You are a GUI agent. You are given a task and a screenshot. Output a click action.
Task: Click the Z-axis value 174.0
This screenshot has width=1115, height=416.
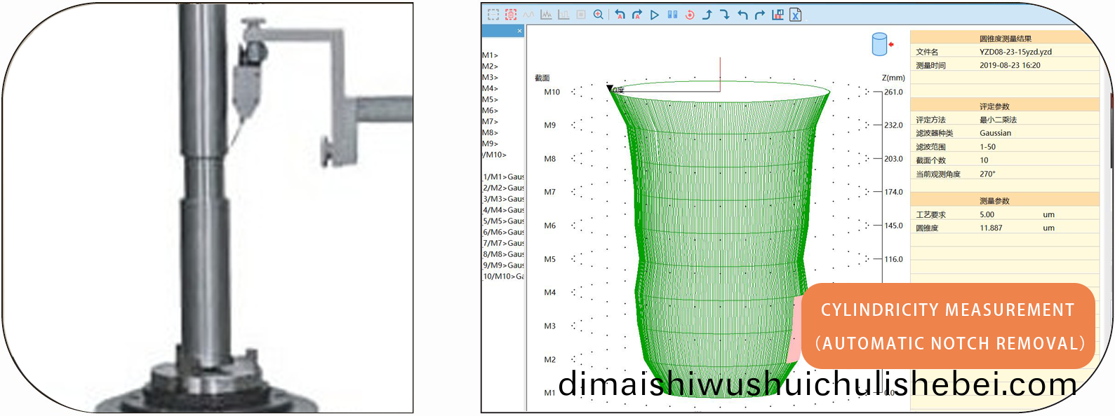coord(893,192)
